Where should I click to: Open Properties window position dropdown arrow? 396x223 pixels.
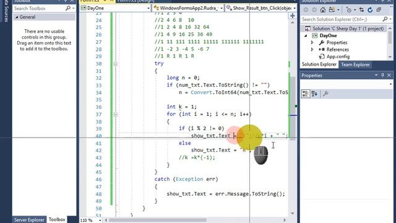(x=376, y=75)
